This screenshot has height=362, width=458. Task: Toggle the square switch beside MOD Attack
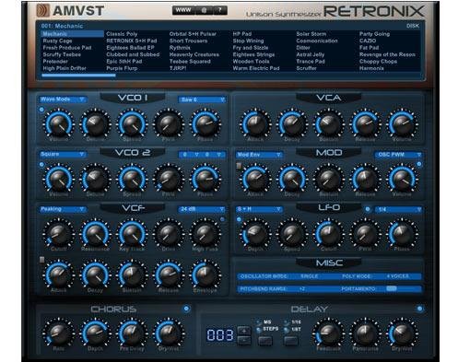point(239,166)
